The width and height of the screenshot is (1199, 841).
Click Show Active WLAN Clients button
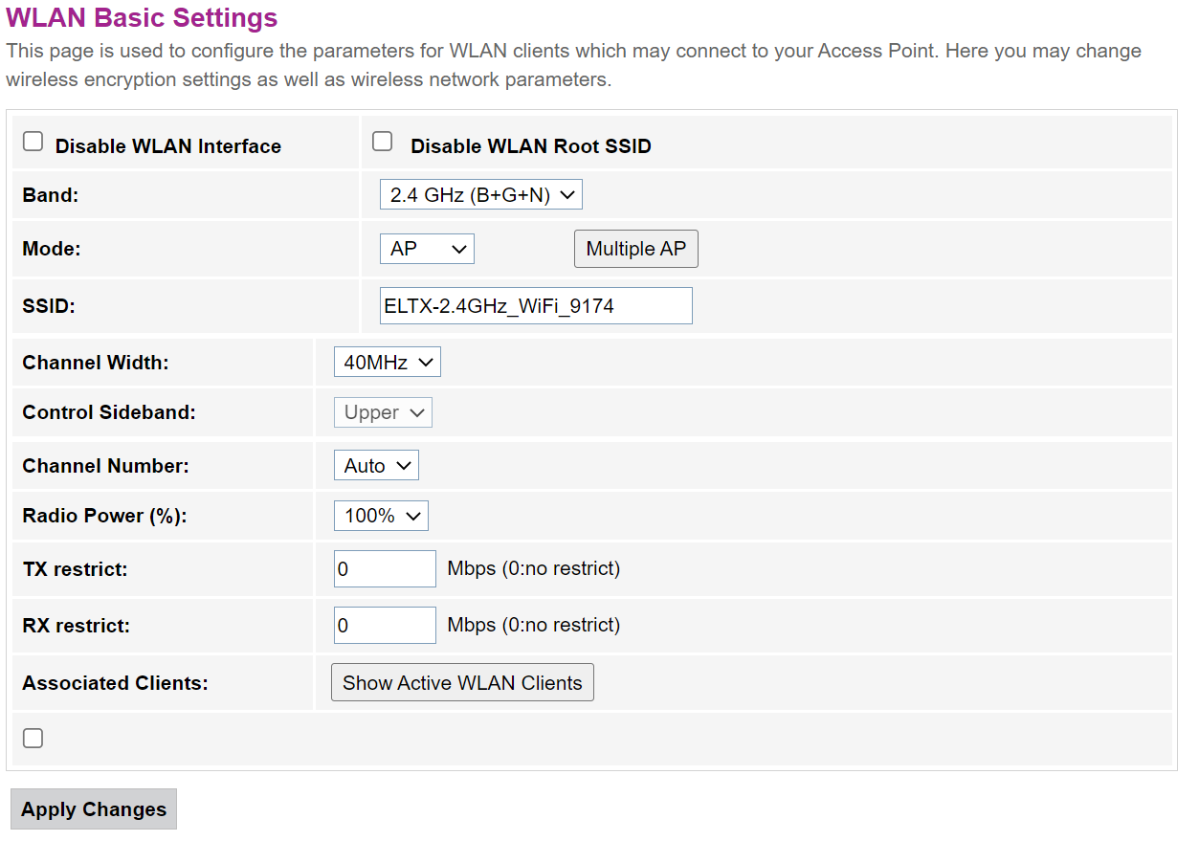(x=462, y=683)
